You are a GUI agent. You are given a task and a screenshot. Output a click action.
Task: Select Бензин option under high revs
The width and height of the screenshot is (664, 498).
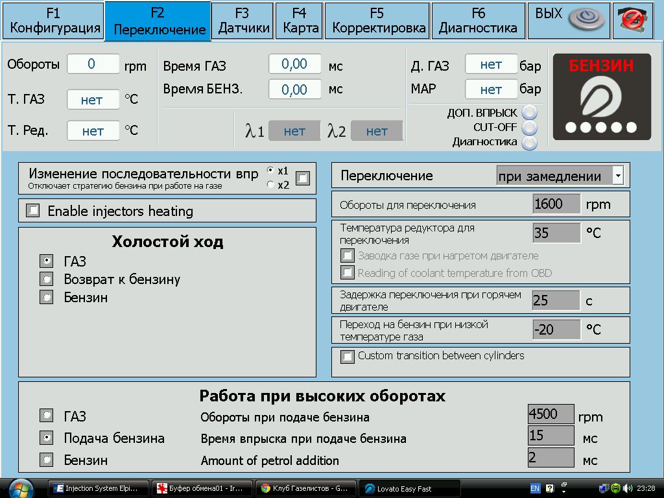[x=47, y=460]
